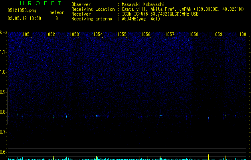Click the 1058 time axis label

[x=194, y=34]
